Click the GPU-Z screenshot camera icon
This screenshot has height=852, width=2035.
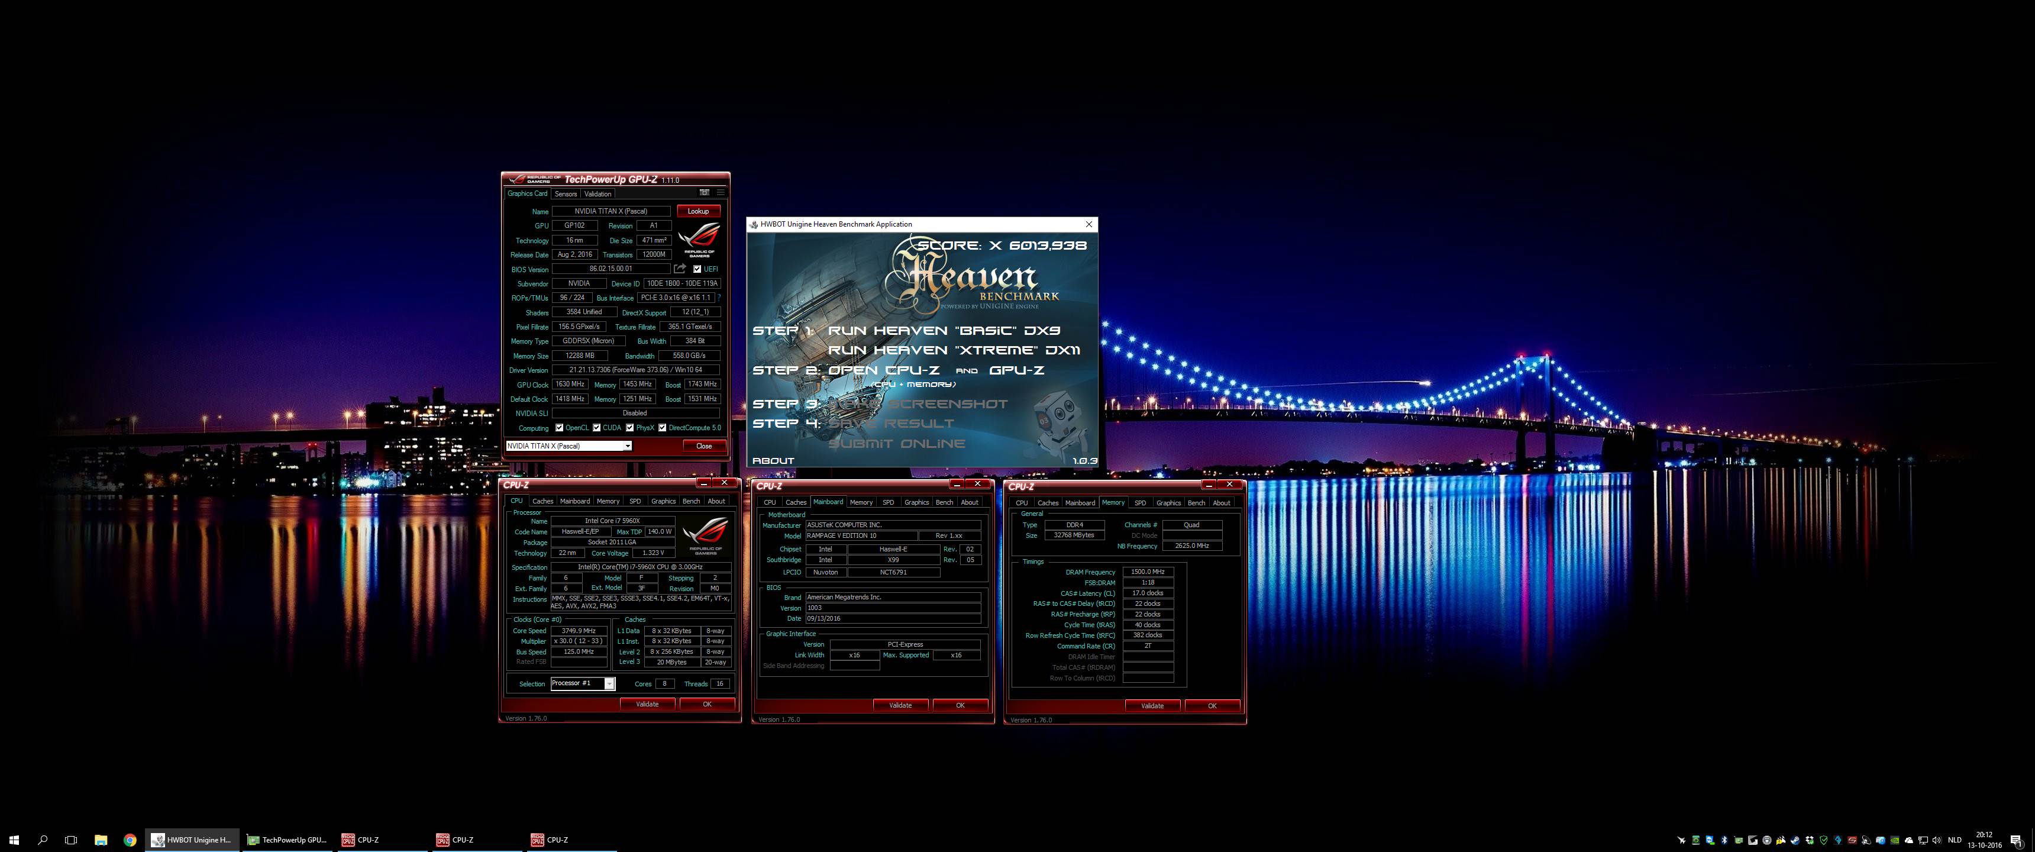tap(704, 192)
